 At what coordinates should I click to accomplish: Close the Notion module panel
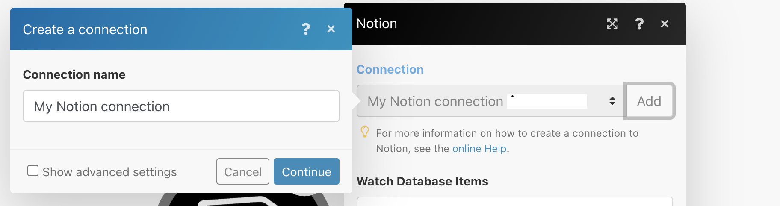pos(665,24)
